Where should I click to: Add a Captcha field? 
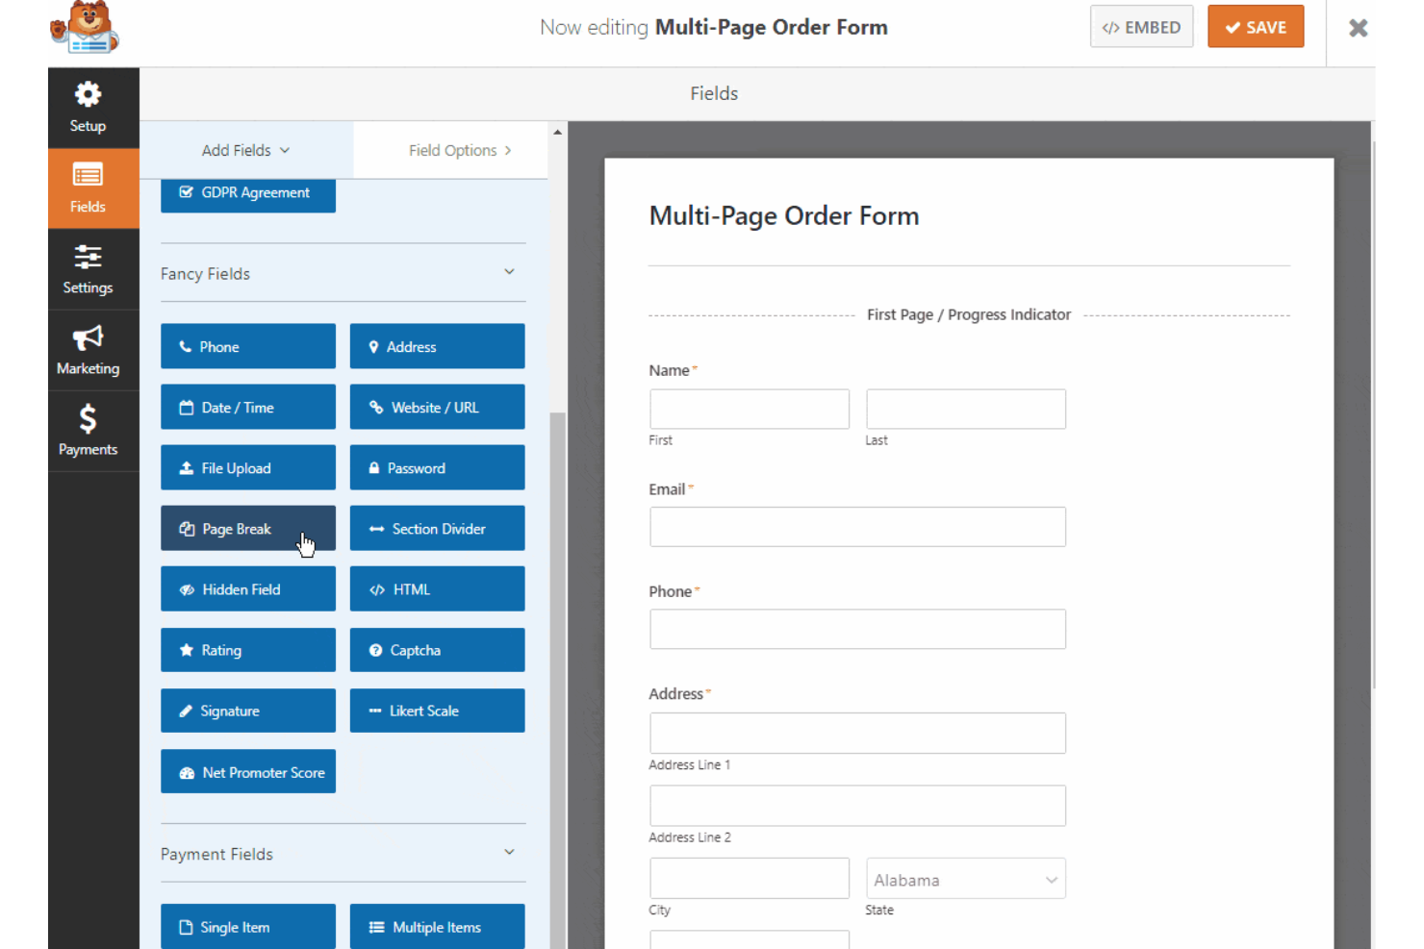[x=437, y=649]
